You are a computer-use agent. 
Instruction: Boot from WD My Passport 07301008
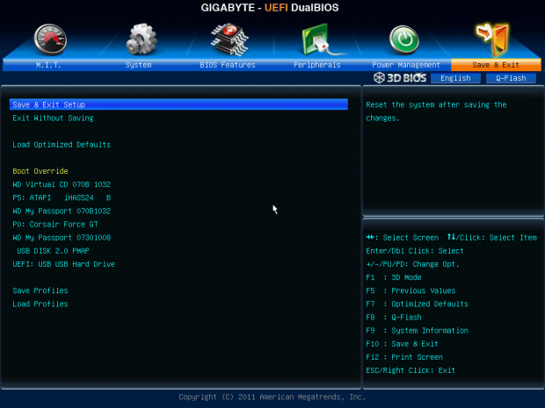pyautogui.click(x=62, y=238)
